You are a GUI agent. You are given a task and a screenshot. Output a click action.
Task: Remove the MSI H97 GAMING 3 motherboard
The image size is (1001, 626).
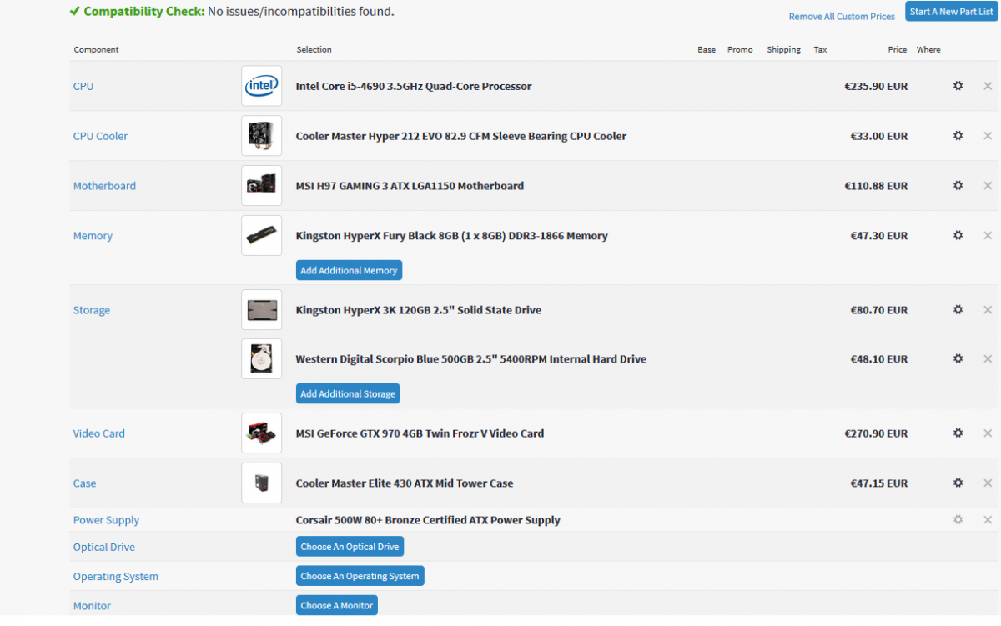[988, 186]
